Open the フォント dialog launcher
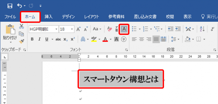Image resolution: width=218 pixels, height=104 pixels. 126,50
